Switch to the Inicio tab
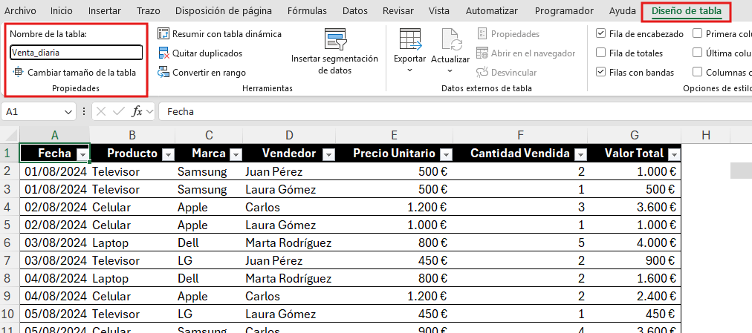Image resolution: width=752 pixels, height=333 pixels. pos(62,10)
